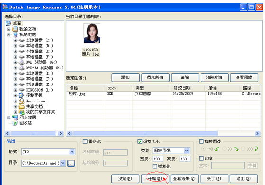Viewport: 265px width, 185px height.
Task: Click the 查看图像 view image button
Action: [244, 77]
